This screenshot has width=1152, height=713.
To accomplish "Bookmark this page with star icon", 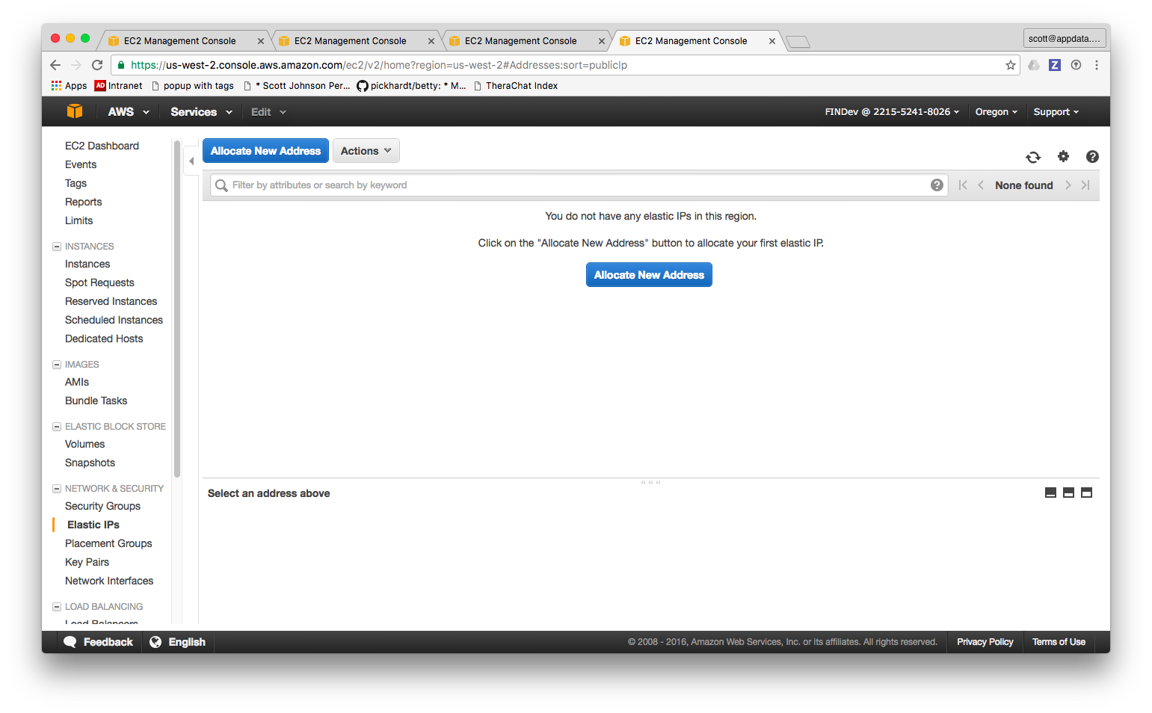I will (1011, 65).
